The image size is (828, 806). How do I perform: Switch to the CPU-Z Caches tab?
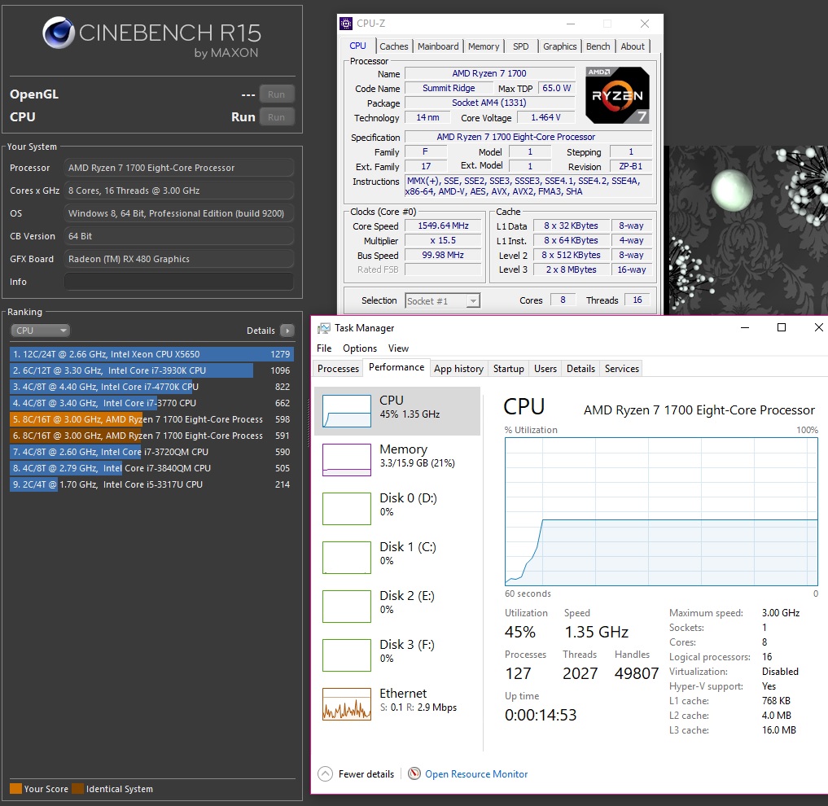coord(394,46)
